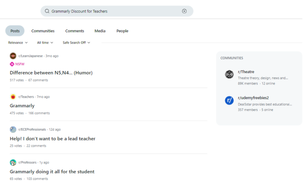Open the People tab

point(122,31)
